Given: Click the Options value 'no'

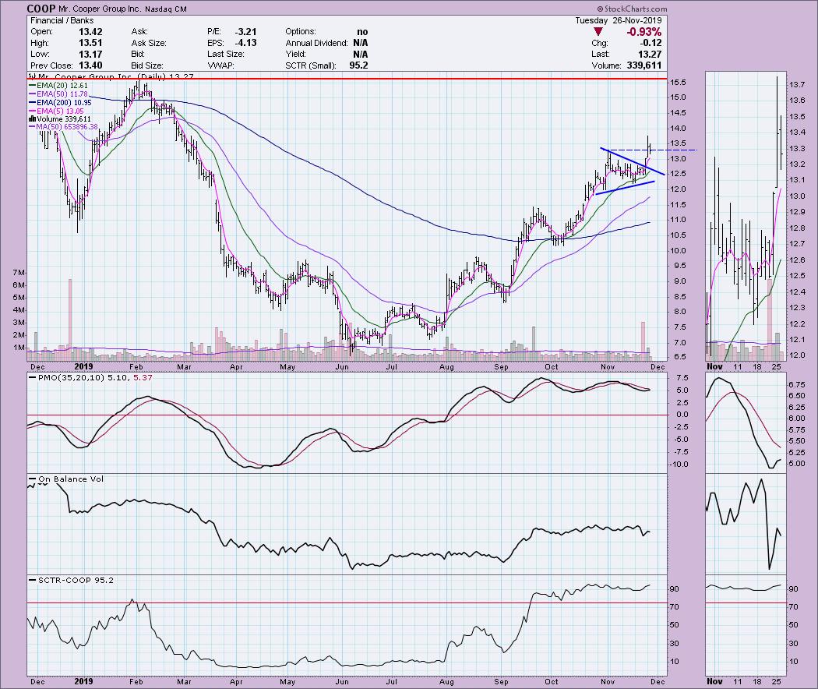Looking at the screenshot, I should click(x=362, y=32).
